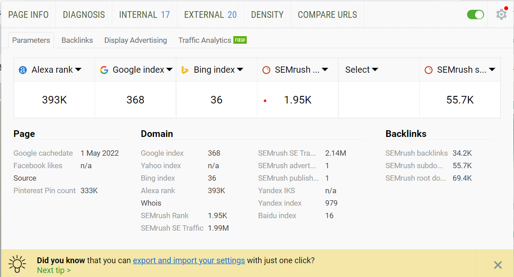This screenshot has height=277, width=514.
Task: Dismiss the tip banner with X
Action: pyautogui.click(x=497, y=265)
